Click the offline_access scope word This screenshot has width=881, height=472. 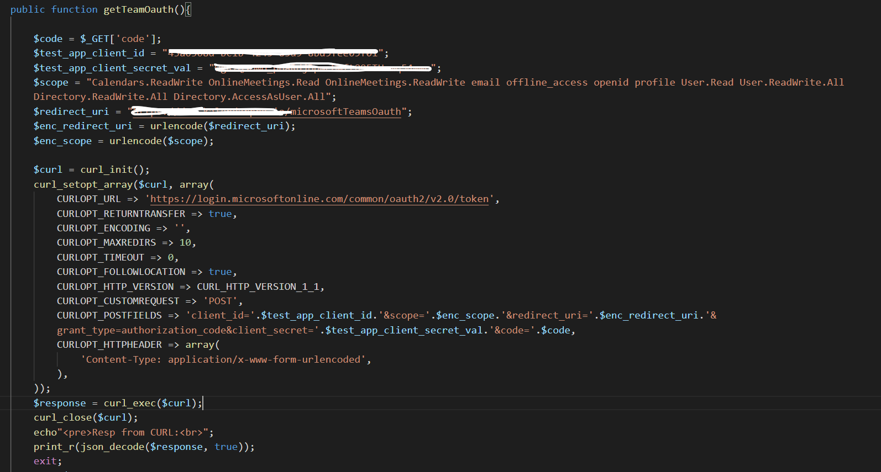click(x=547, y=82)
